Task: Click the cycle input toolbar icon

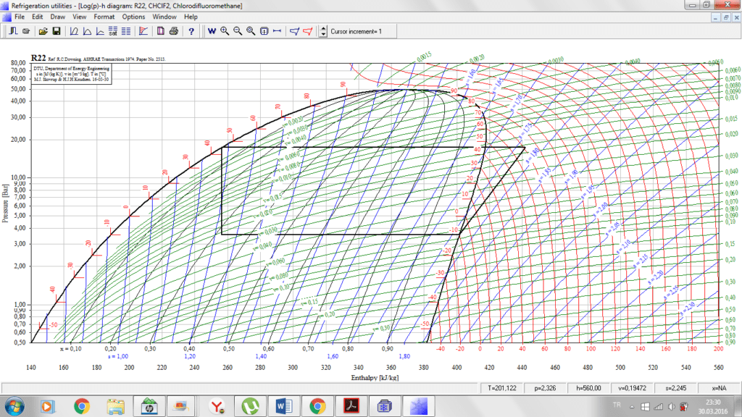Action: [x=13, y=31]
